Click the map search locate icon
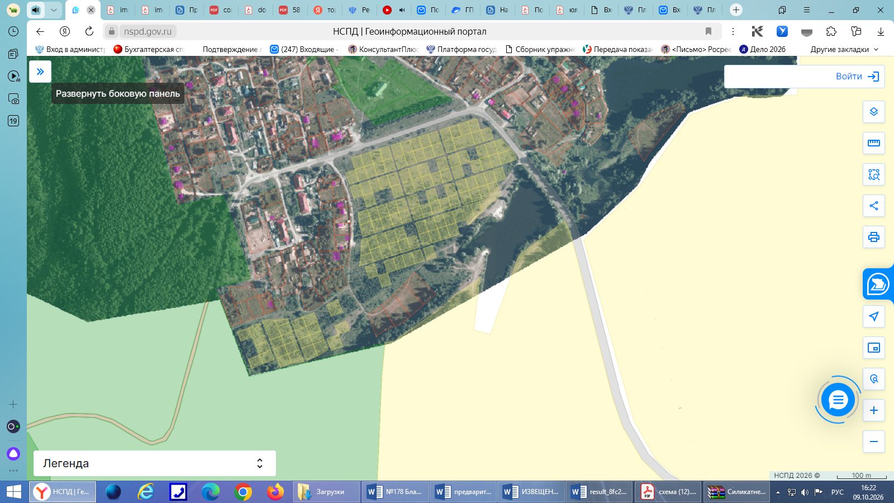Image resolution: width=894 pixels, height=503 pixels. [x=874, y=379]
